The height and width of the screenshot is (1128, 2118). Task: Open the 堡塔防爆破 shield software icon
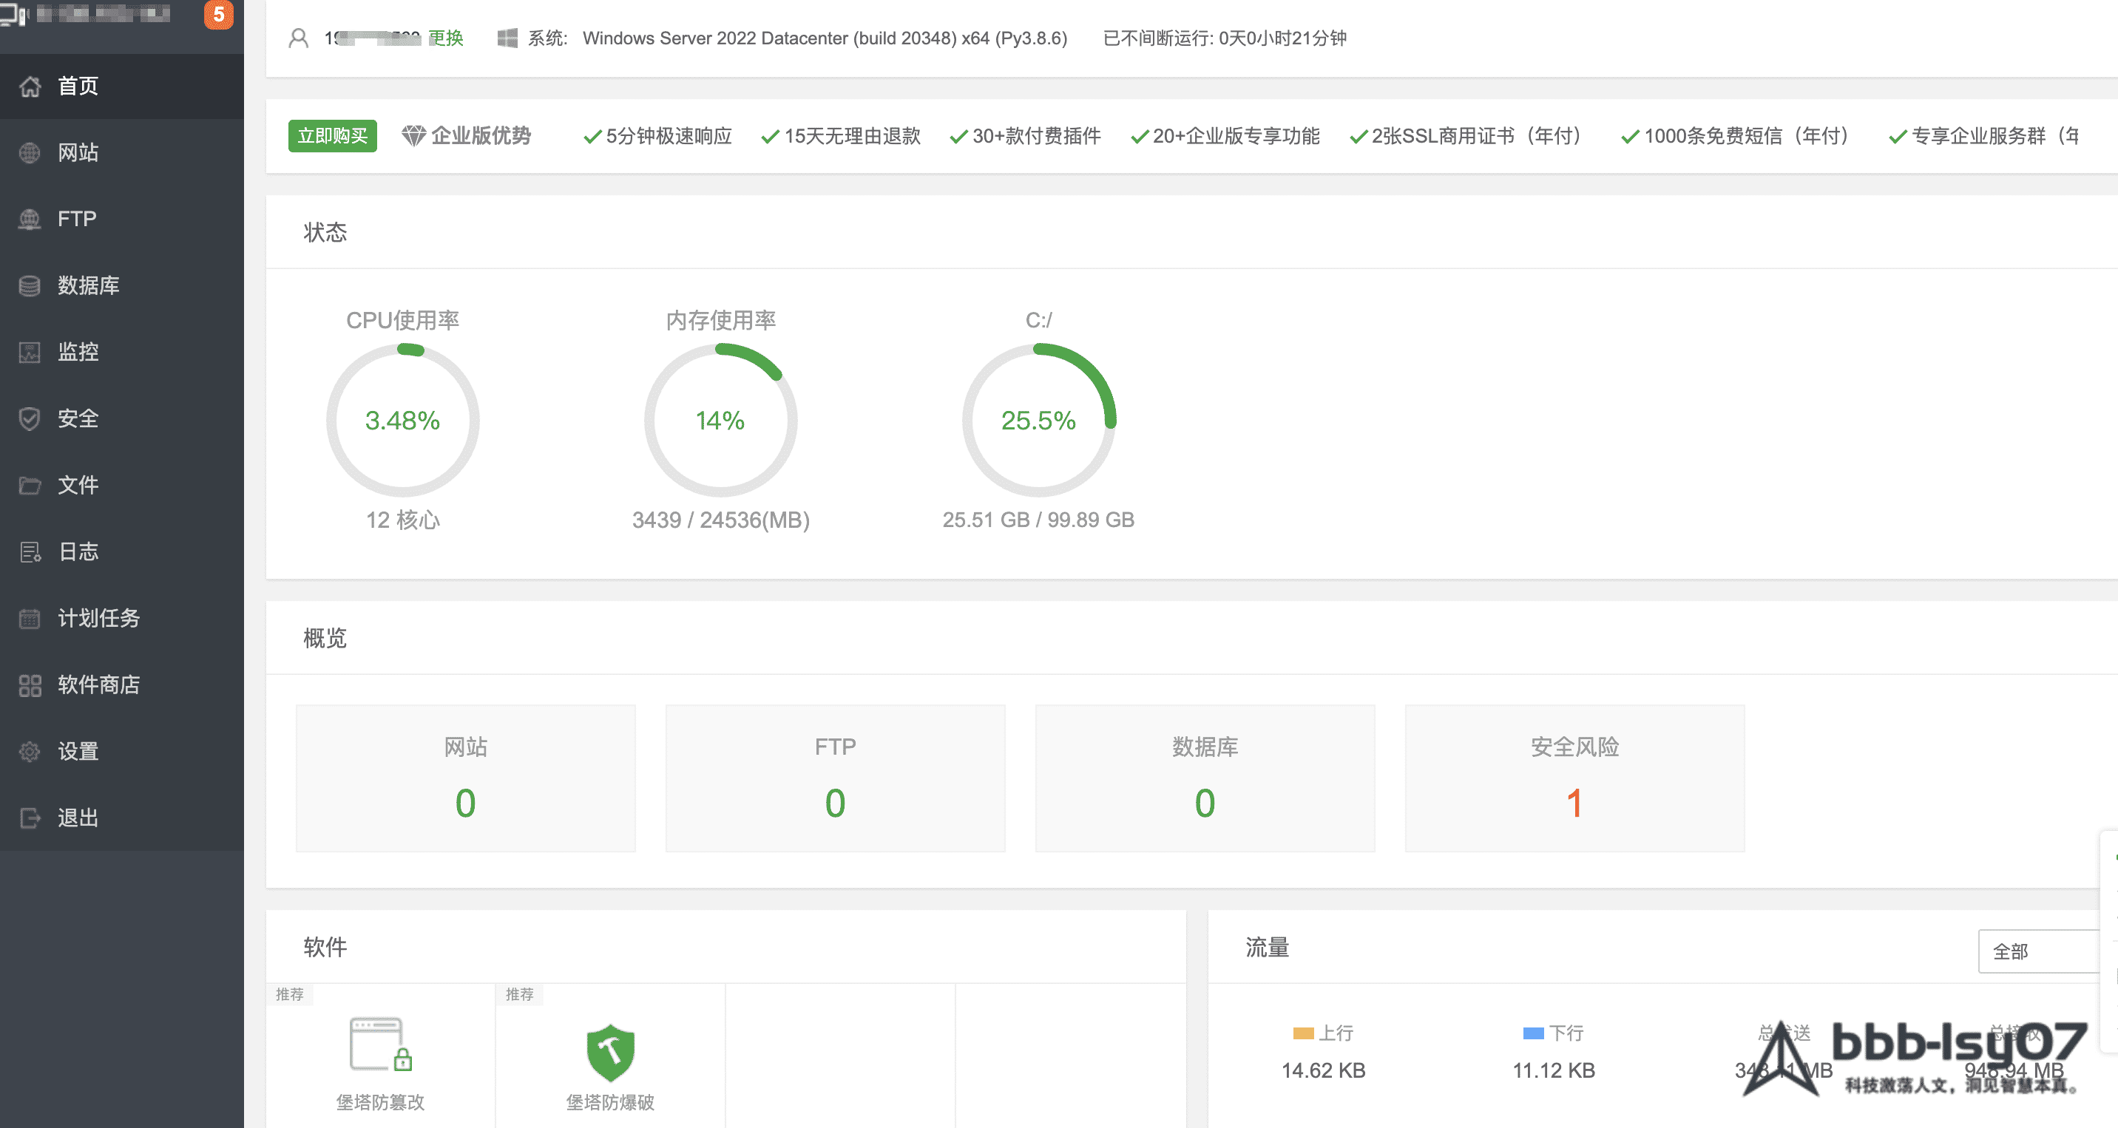click(x=610, y=1053)
